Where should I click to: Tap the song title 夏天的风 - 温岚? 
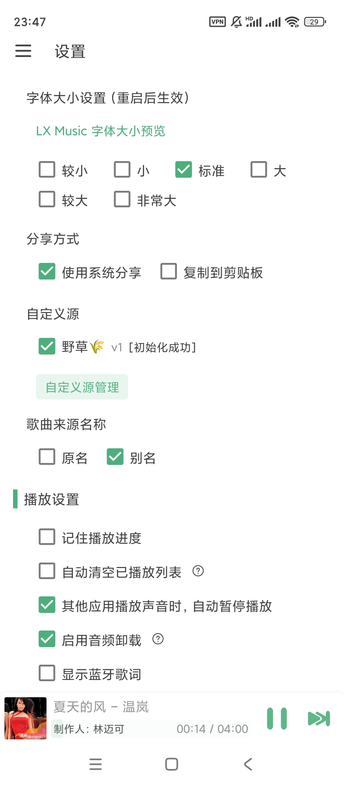[x=101, y=707]
